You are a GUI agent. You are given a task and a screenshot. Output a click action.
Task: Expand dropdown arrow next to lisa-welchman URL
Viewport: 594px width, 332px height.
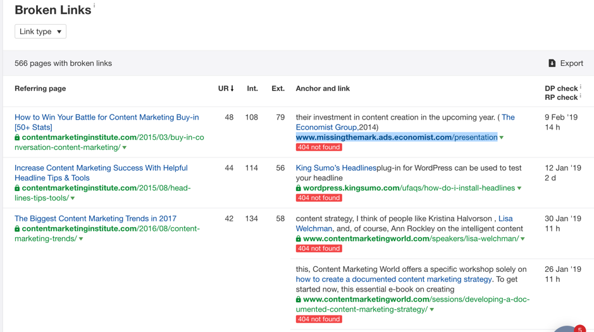click(523, 239)
